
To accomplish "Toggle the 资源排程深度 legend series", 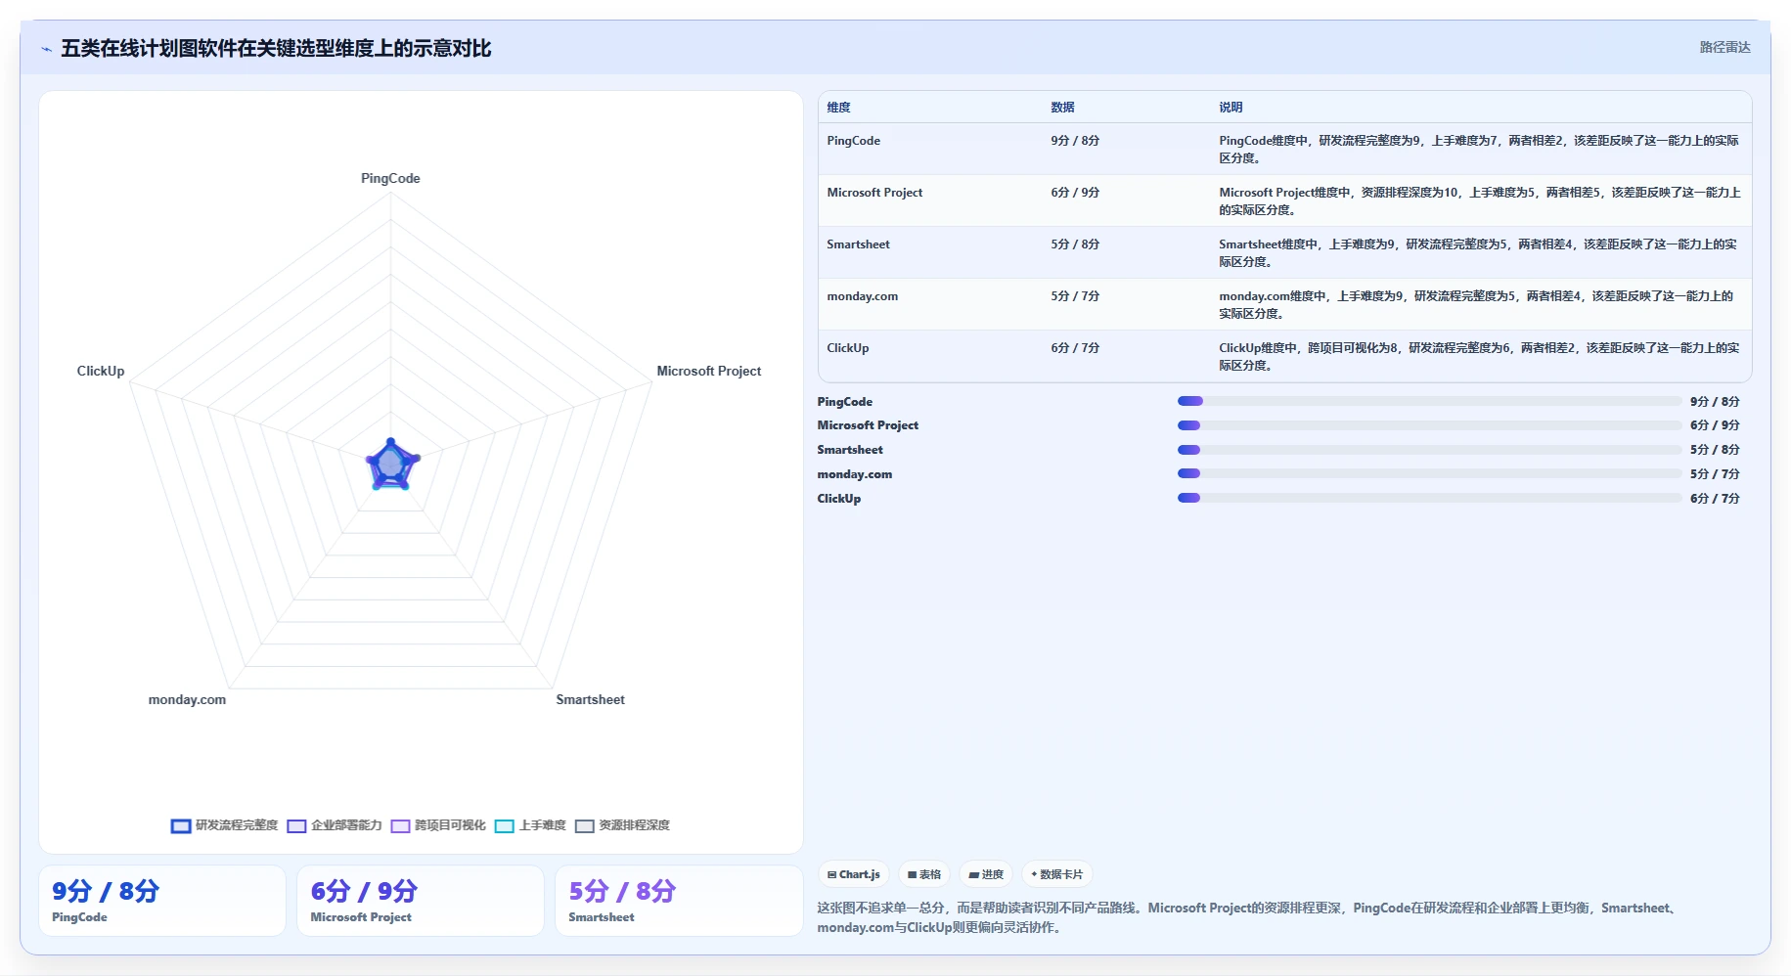I will click(622, 825).
